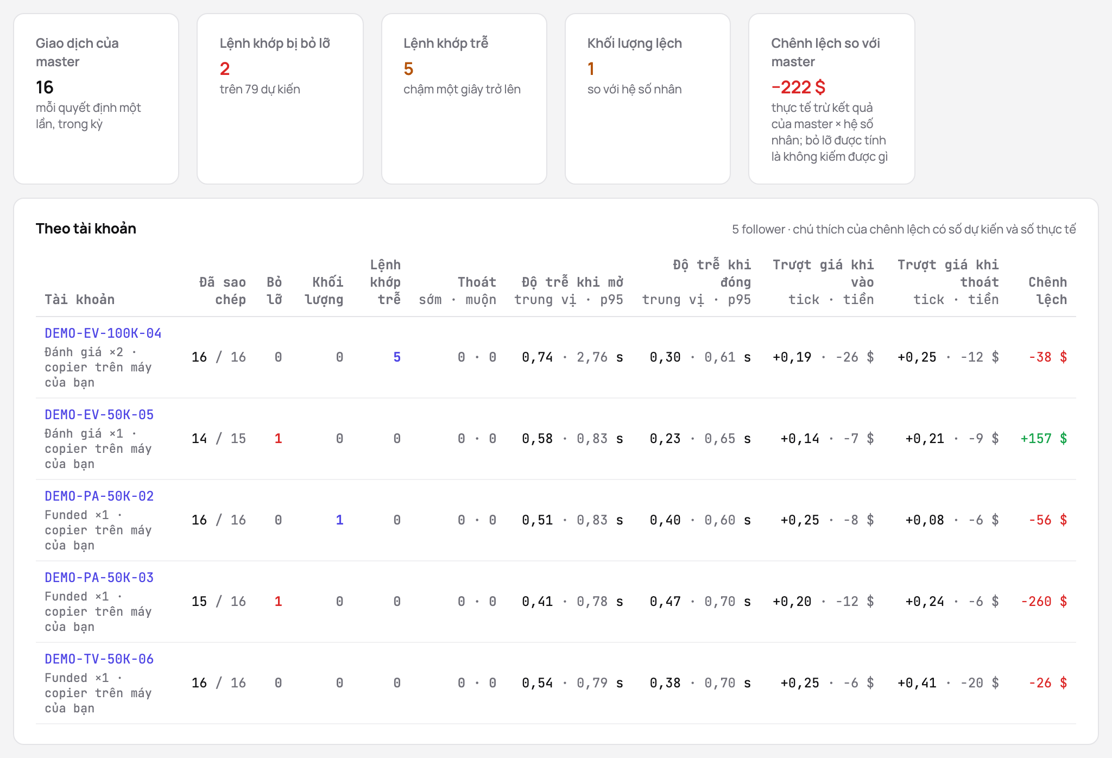Click the 'Giao dịch của master' card value 16
Image resolution: width=1112 pixels, height=758 pixels.
[45, 87]
